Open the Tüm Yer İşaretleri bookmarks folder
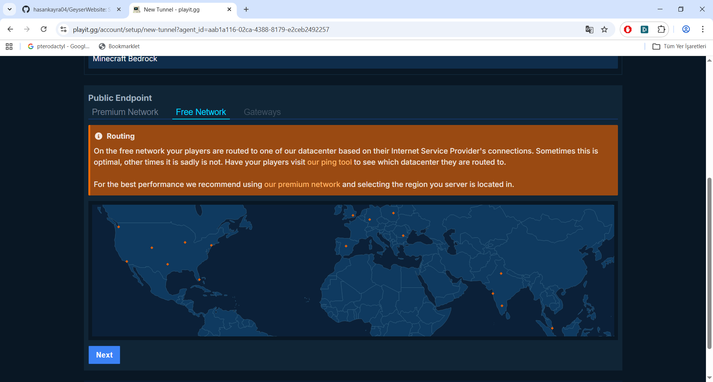713x382 pixels. [x=680, y=46]
